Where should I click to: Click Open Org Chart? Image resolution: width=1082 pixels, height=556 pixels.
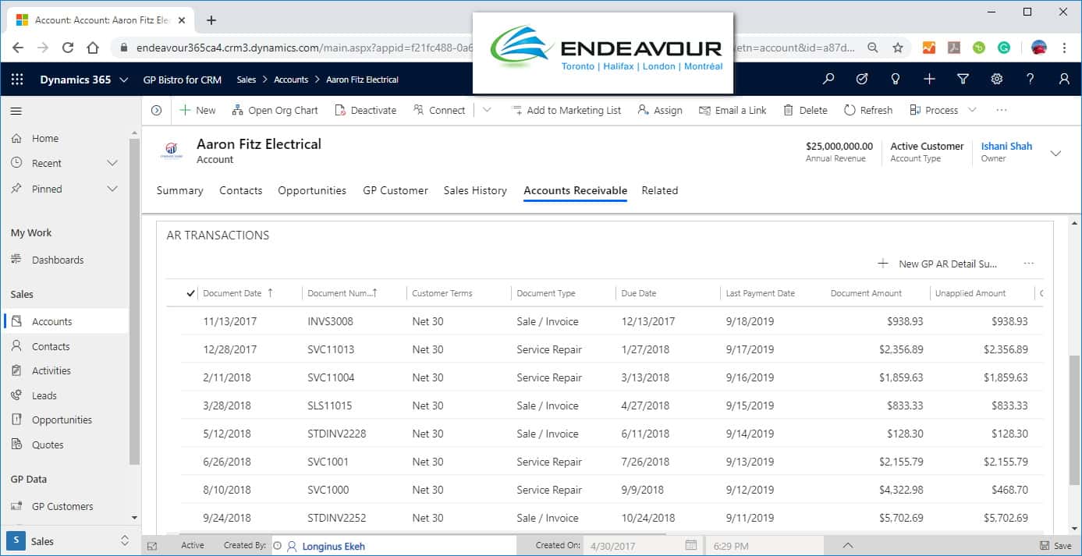point(275,110)
